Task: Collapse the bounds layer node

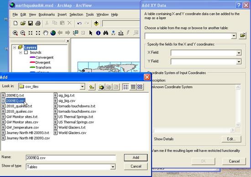Action: [21, 52]
